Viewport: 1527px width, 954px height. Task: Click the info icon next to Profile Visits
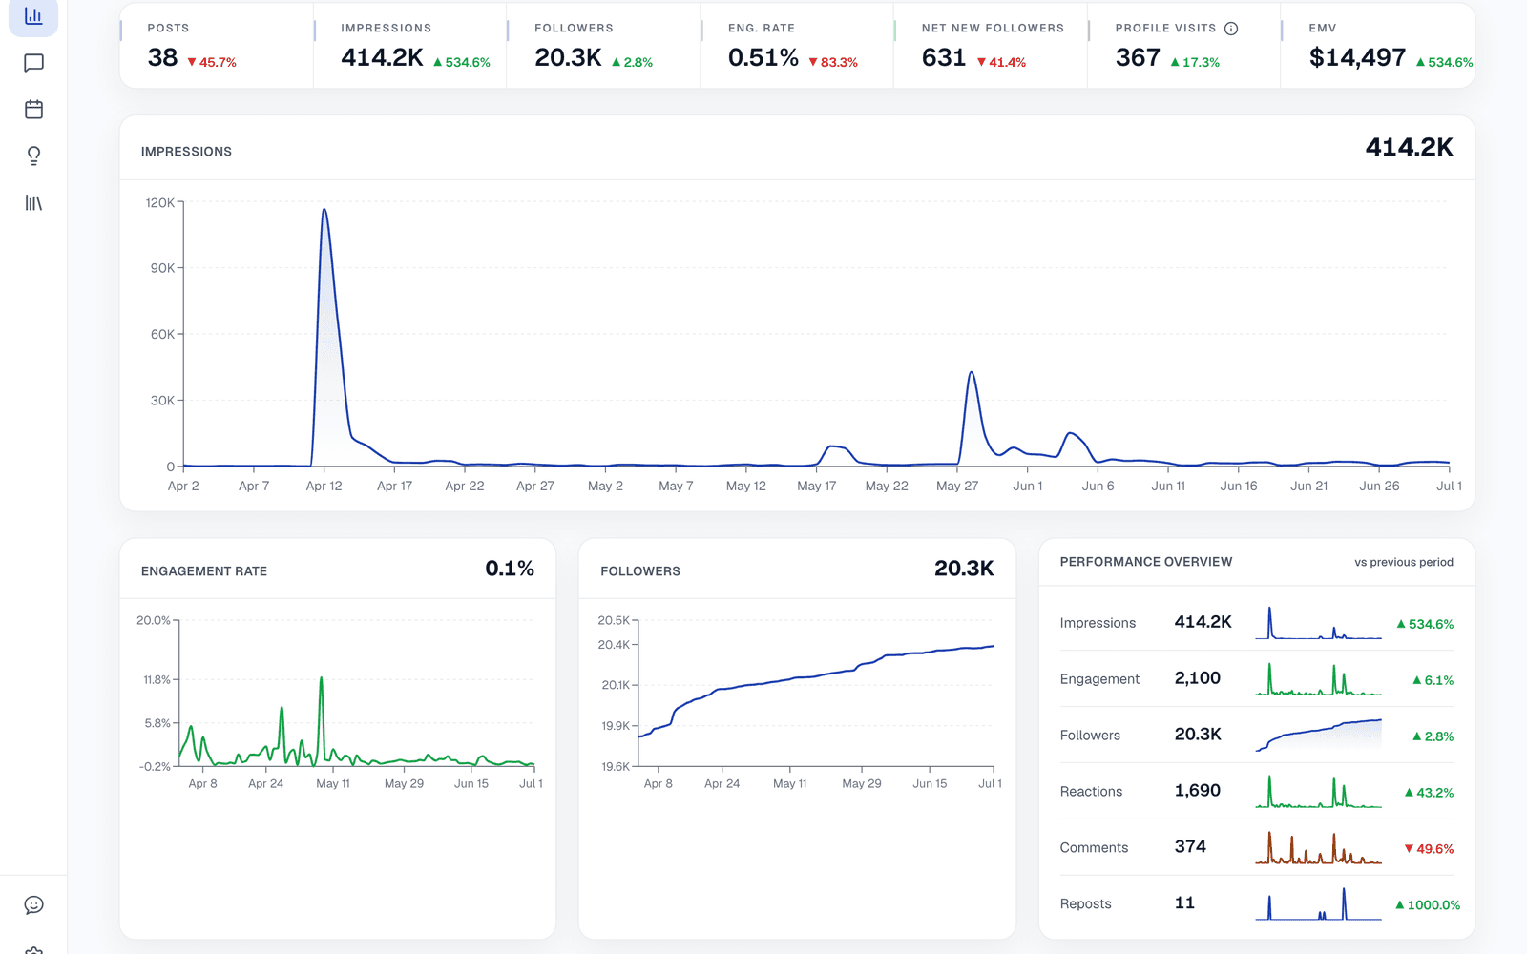1231,29
